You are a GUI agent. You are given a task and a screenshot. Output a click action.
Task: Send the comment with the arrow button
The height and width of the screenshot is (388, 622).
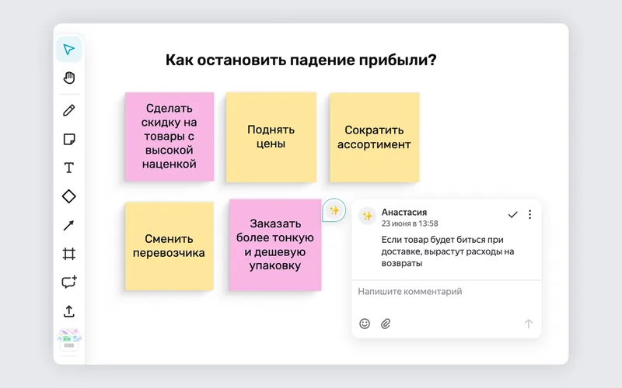(529, 324)
